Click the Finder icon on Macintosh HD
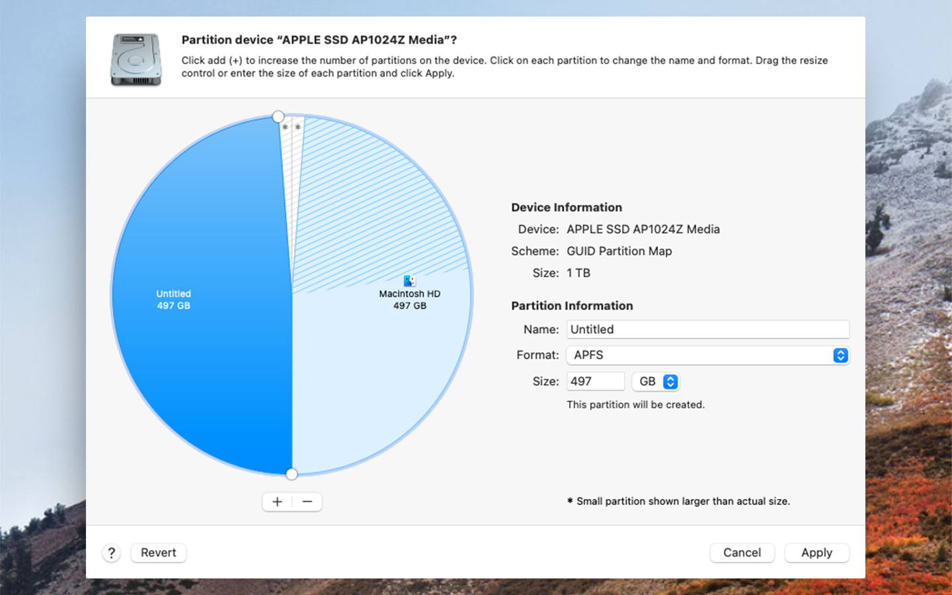The height and width of the screenshot is (595, 952). click(409, 280)
